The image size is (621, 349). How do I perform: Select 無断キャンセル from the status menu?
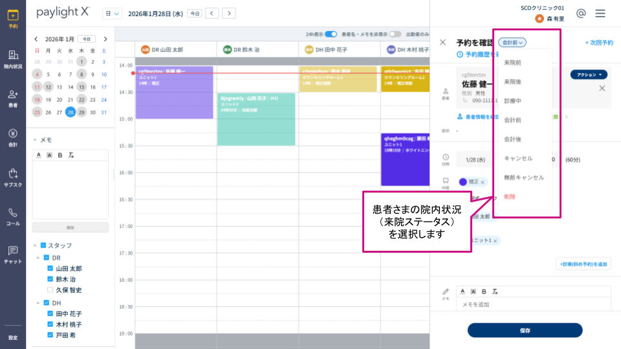(x=525, y=178)
